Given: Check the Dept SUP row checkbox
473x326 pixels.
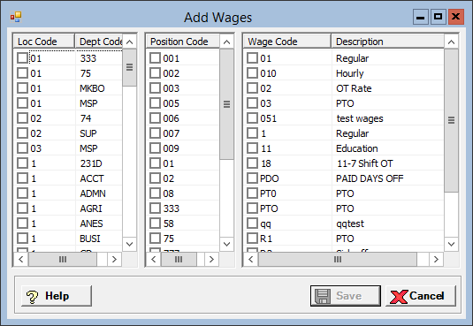Looking at the screenshot, I should 22,133.
